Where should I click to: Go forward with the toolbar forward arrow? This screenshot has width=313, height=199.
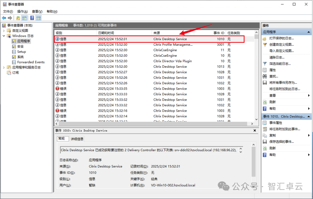tap(10, 18)
